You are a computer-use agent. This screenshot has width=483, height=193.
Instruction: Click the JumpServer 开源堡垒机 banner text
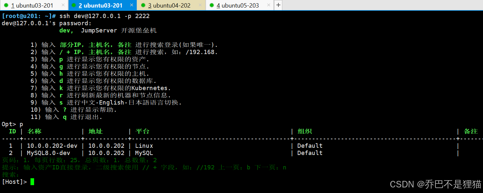tap(119, 30)
